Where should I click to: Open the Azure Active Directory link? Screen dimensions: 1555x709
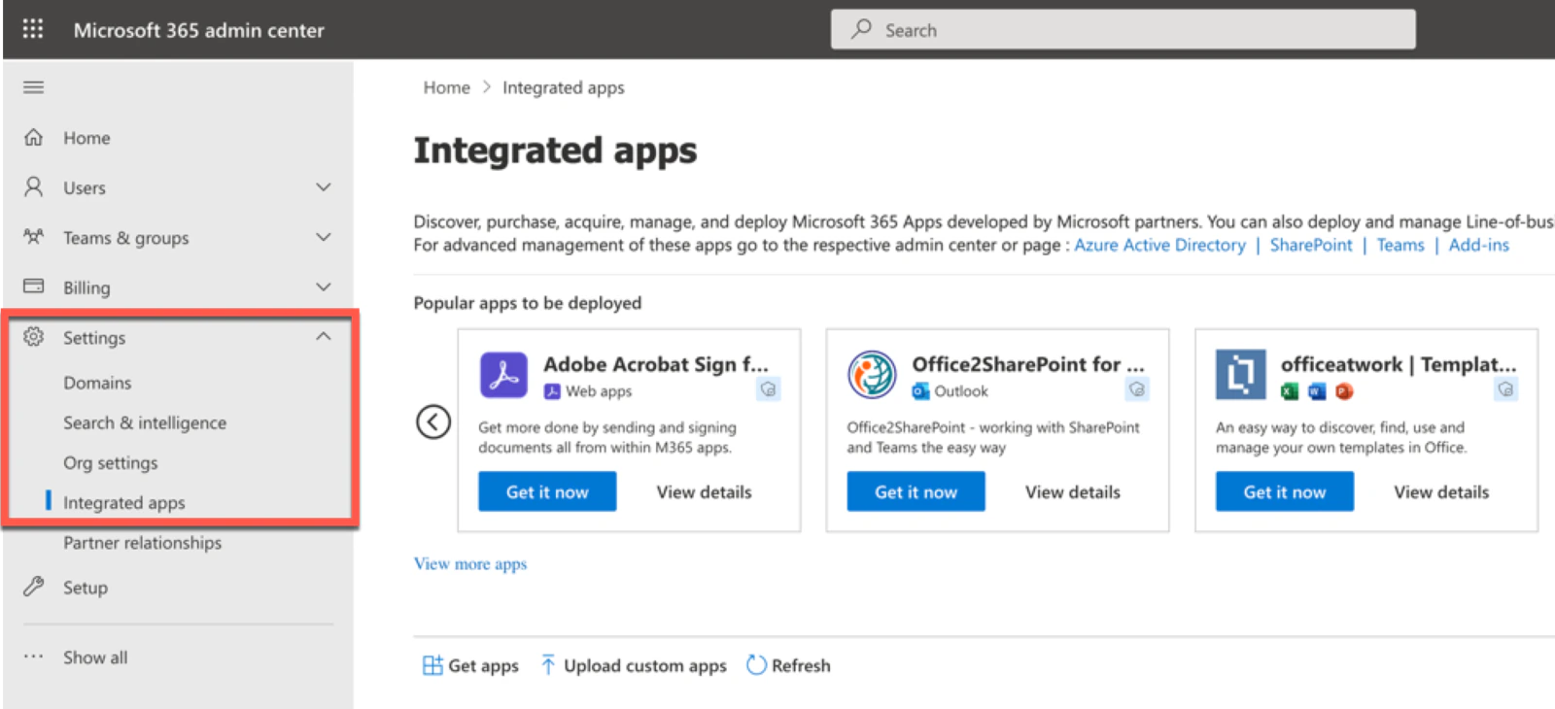click(1159, 245)
